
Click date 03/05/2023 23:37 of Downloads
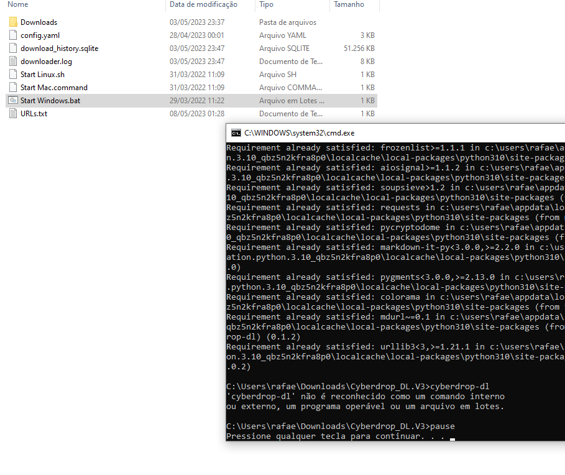click(197, 22)
